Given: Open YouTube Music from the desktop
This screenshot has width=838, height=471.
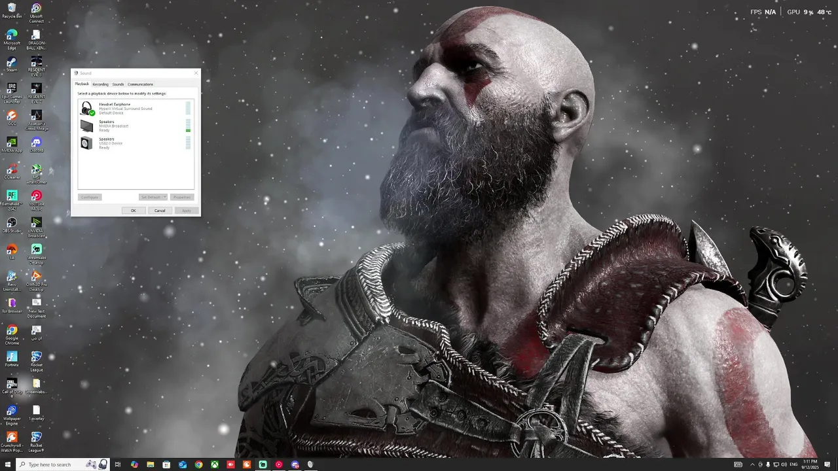Looking at the screenshot, I should click(37, 200).
